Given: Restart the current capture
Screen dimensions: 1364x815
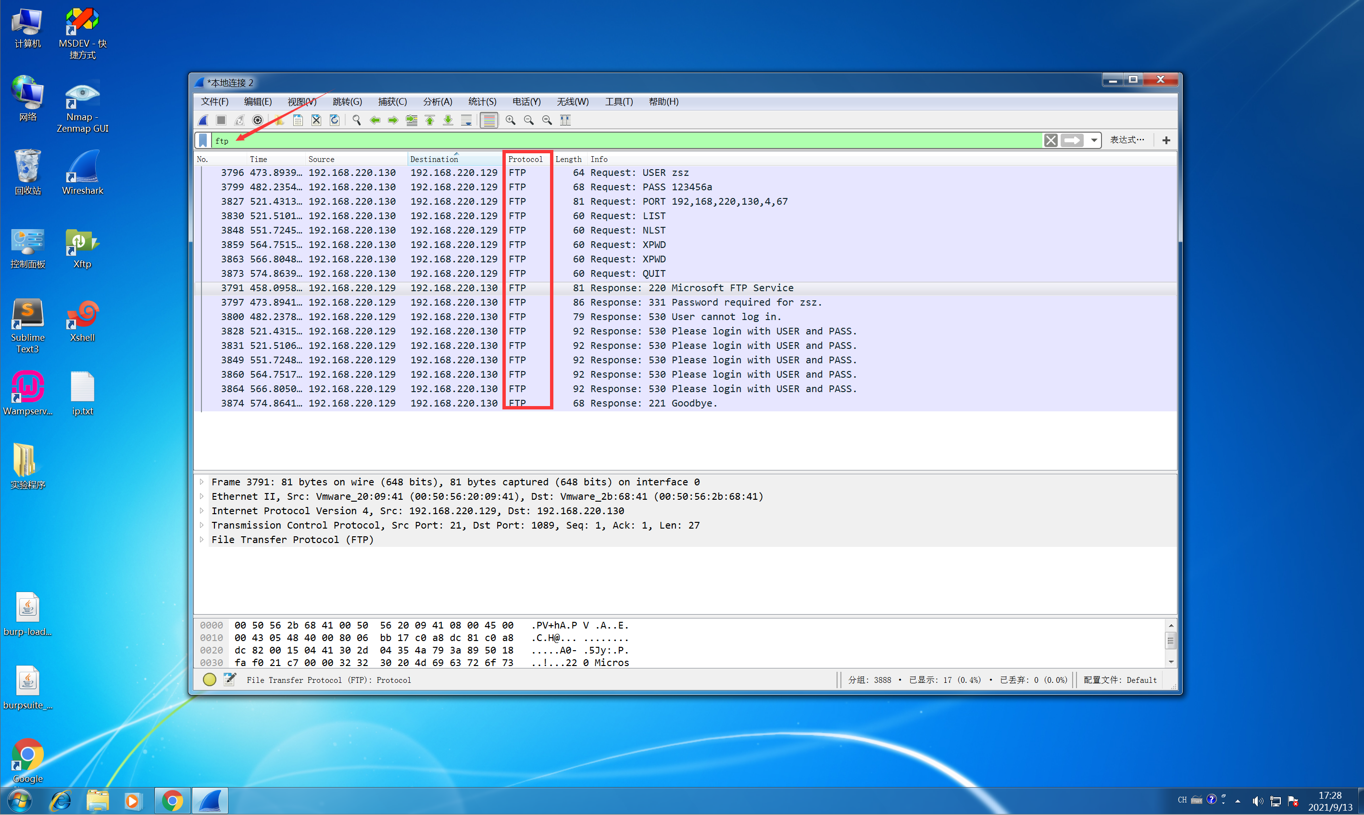Looking at the screenshot, I should pyautogui.click(x=239, y=120).
